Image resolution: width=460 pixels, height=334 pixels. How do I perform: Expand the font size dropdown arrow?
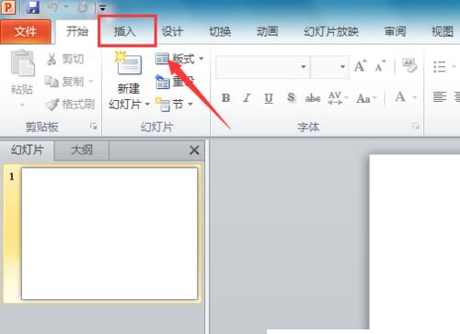click(343, 66)
